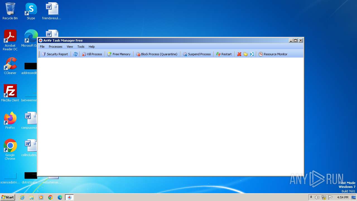The image size is (357, 201).
Task: Click the Restart toolbar button
Action: pos(224,54)
